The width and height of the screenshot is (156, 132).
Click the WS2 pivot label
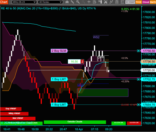point(96,37)
